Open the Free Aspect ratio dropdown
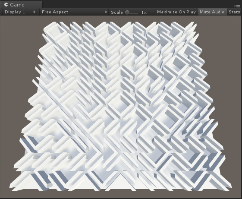 (x=74, y=12)
